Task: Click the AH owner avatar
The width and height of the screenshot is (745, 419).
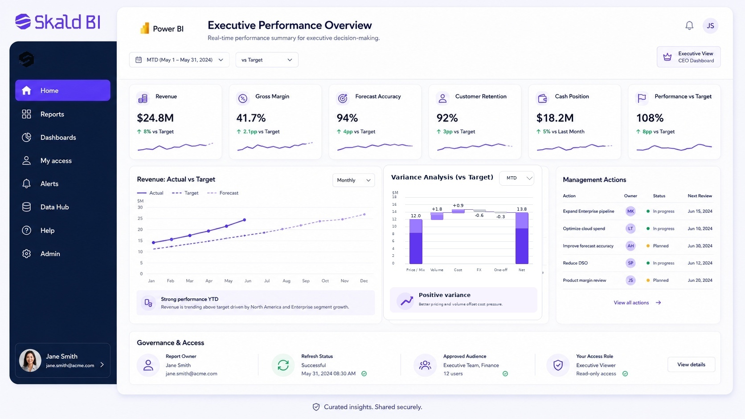Action: [630, 246]
